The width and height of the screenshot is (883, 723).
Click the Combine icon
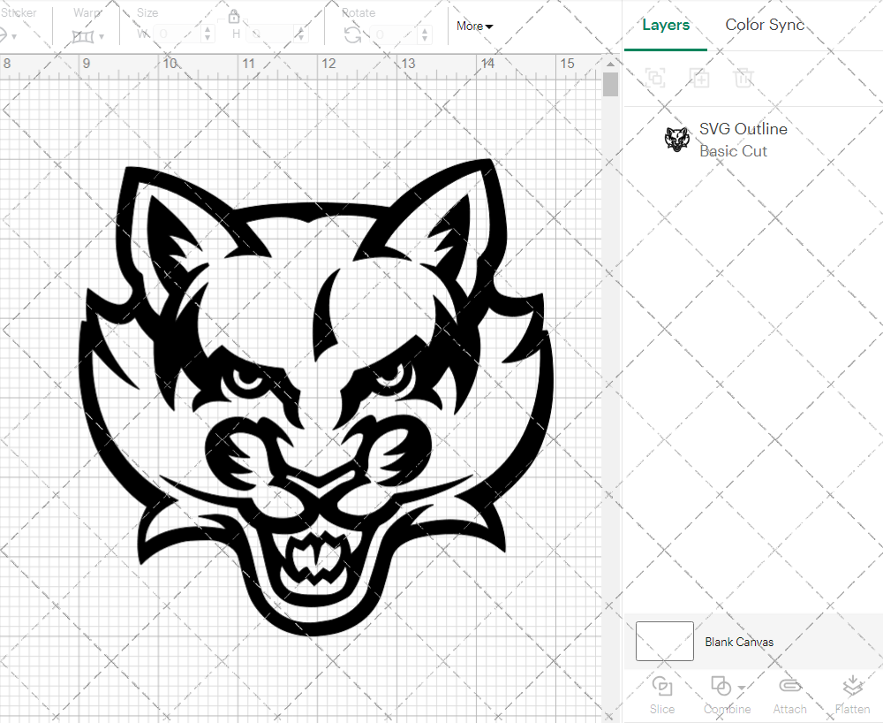pos(721,688)
